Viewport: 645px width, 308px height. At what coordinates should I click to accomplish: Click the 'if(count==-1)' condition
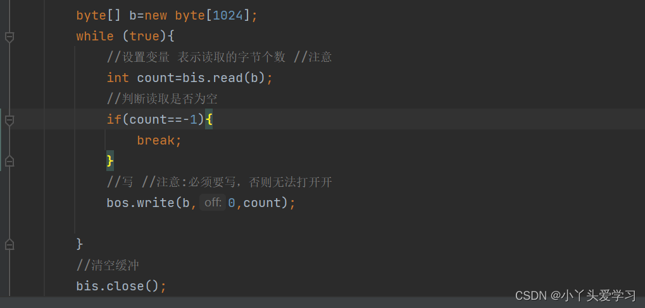156,119
